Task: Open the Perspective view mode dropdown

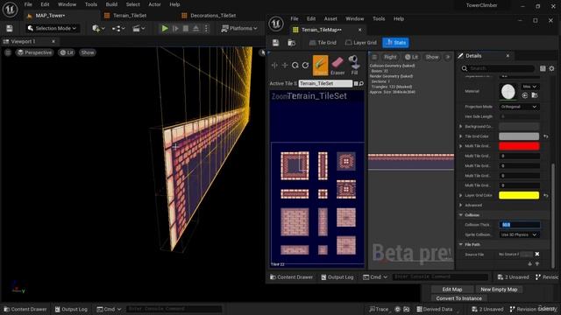Action: [34, 52]
